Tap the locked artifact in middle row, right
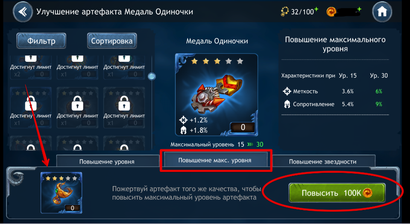 coord(124,108)
